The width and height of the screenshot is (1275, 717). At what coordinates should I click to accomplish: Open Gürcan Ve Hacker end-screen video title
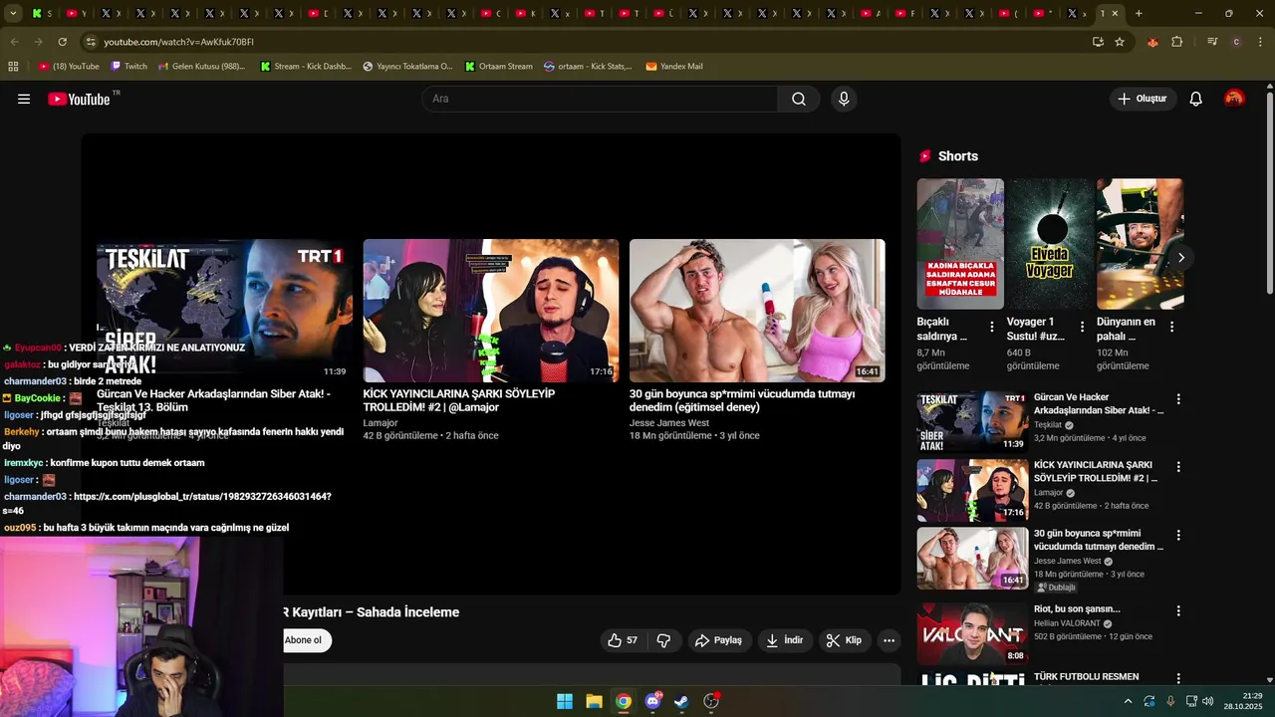pyautogui.click(x=213, y=400)
